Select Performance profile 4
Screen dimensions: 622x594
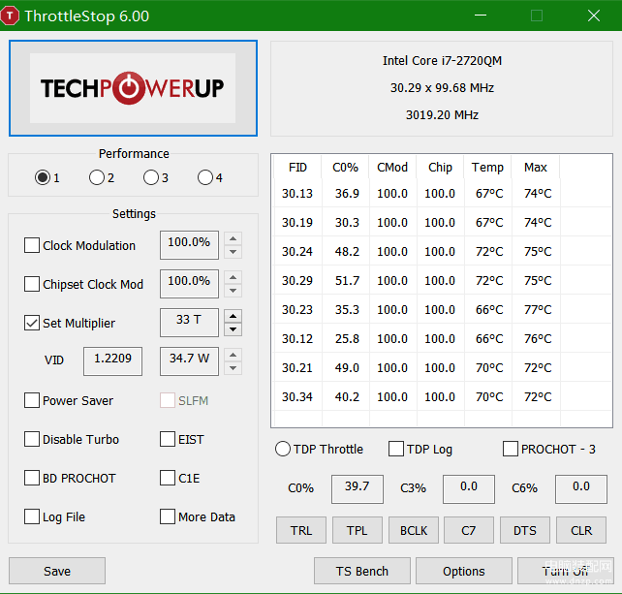205,177
